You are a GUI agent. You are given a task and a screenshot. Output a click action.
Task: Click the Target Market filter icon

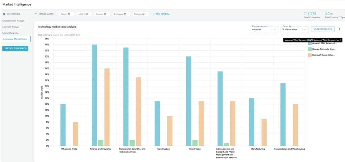click(x=36, y=14)
